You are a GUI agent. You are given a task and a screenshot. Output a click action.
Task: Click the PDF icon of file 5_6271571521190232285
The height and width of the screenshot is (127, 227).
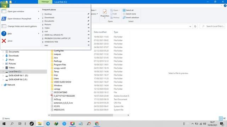pyautogui.click(x=52, y=96)
